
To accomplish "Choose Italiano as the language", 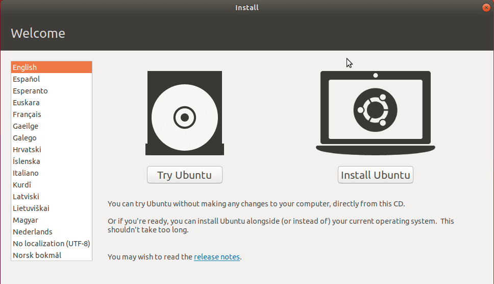I will pyautogui.click(x=52, y=173).
